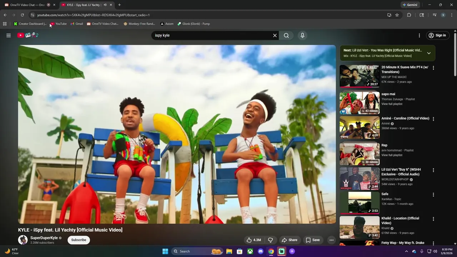
Task: Open Discord from the taskbar
Action: pos(261,251)
